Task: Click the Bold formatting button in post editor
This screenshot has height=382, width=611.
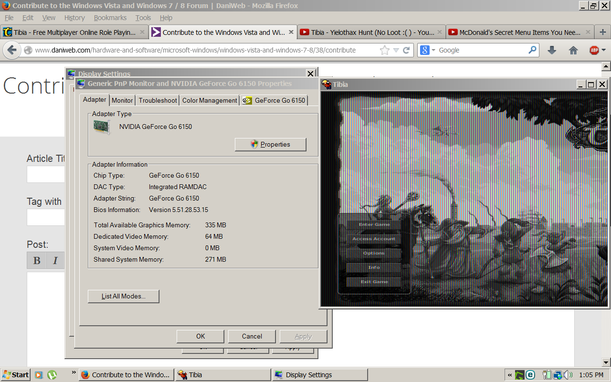Action: [x=37, y=260]
